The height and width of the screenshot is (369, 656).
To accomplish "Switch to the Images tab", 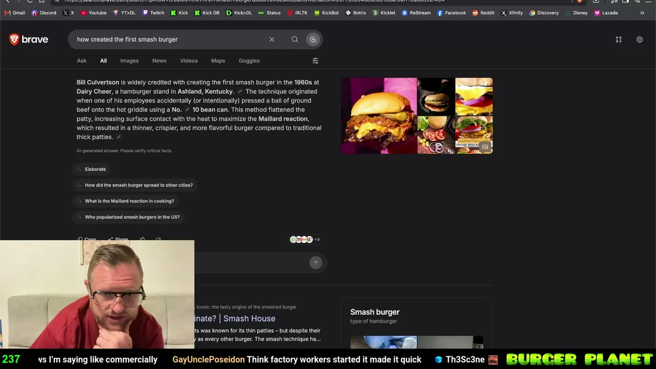I will click(129, 60).
